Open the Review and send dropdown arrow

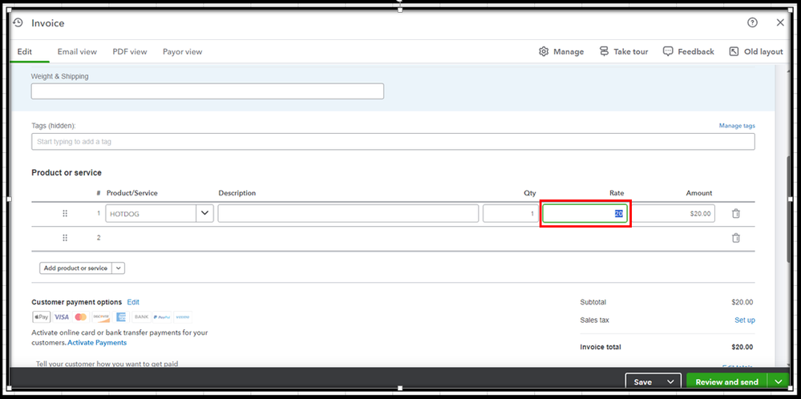click(778, 381)
